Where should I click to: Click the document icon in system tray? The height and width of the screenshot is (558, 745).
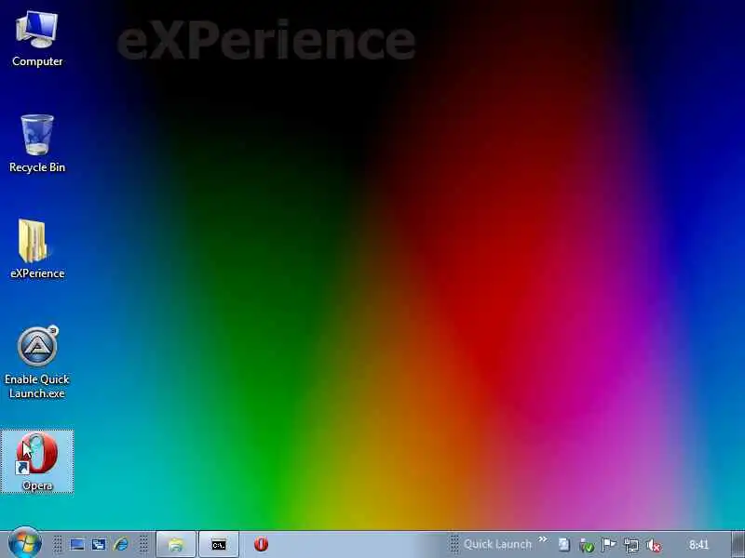564,545
